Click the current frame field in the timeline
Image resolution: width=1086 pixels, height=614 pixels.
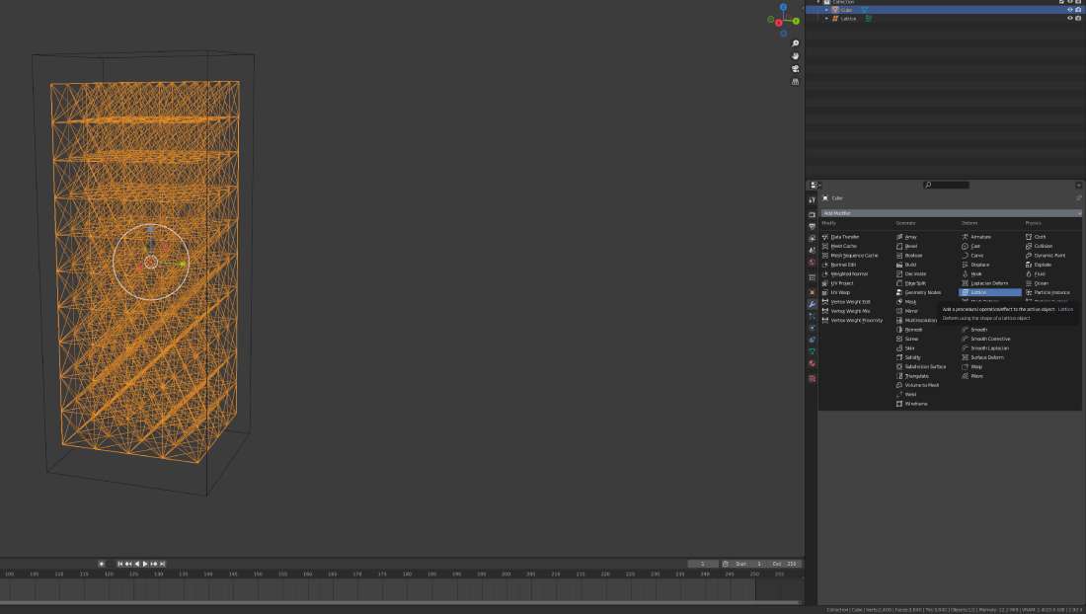pyautogui.click(x=703, y=565)
